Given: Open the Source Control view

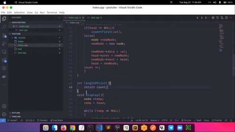Looking at the screenshot, I should tap(4, 35).
